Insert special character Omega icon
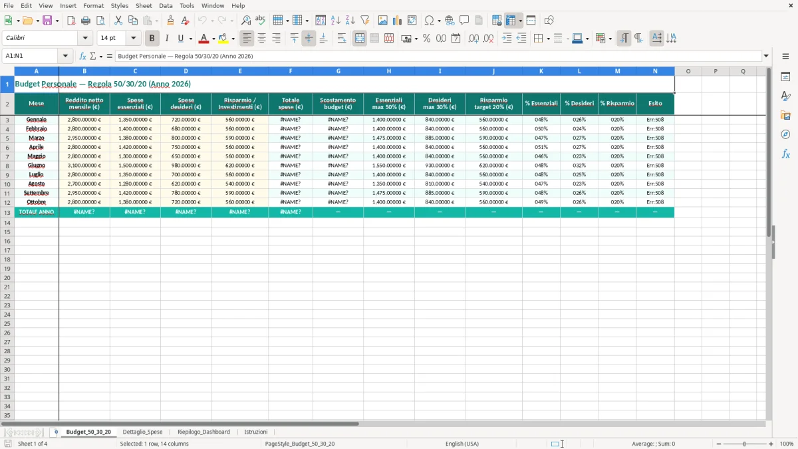The width and height of the screenshot is (798, 449). pos(429,21)
